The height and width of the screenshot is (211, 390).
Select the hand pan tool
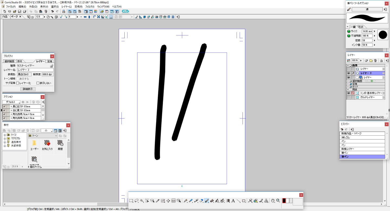pos(273,201)
